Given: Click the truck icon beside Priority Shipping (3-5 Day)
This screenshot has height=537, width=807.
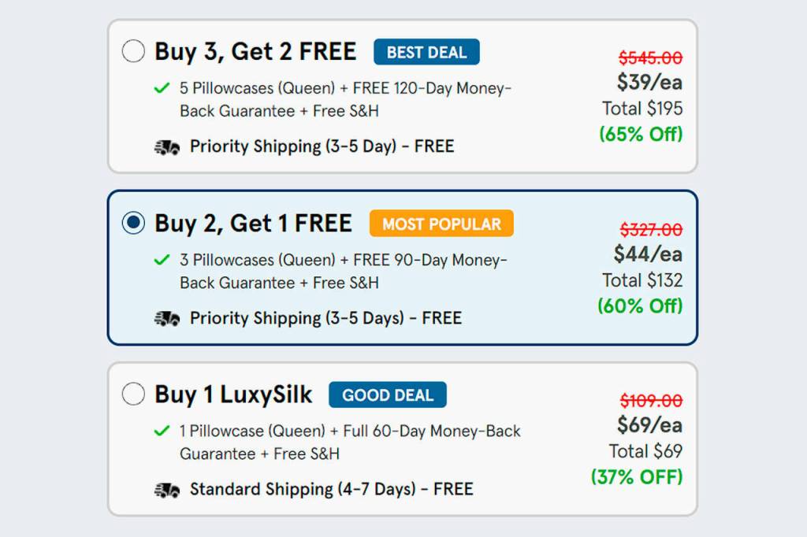Looking at the screenshot, I should click(167, 147).
